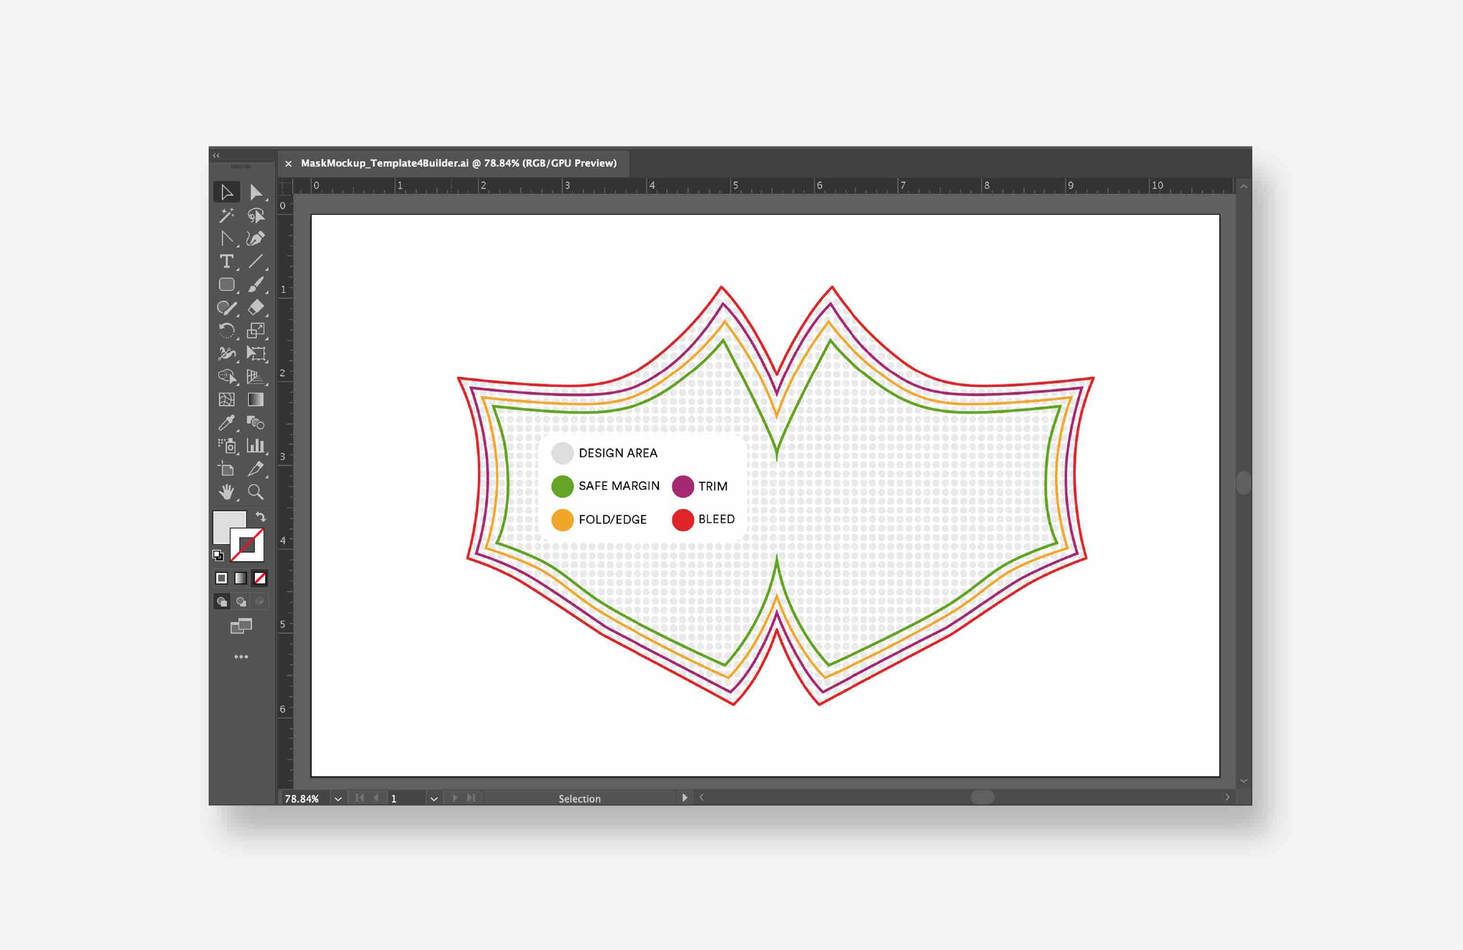
Task: Click the horizontal scrollbar thumb
Action: [x=982, y=798]
